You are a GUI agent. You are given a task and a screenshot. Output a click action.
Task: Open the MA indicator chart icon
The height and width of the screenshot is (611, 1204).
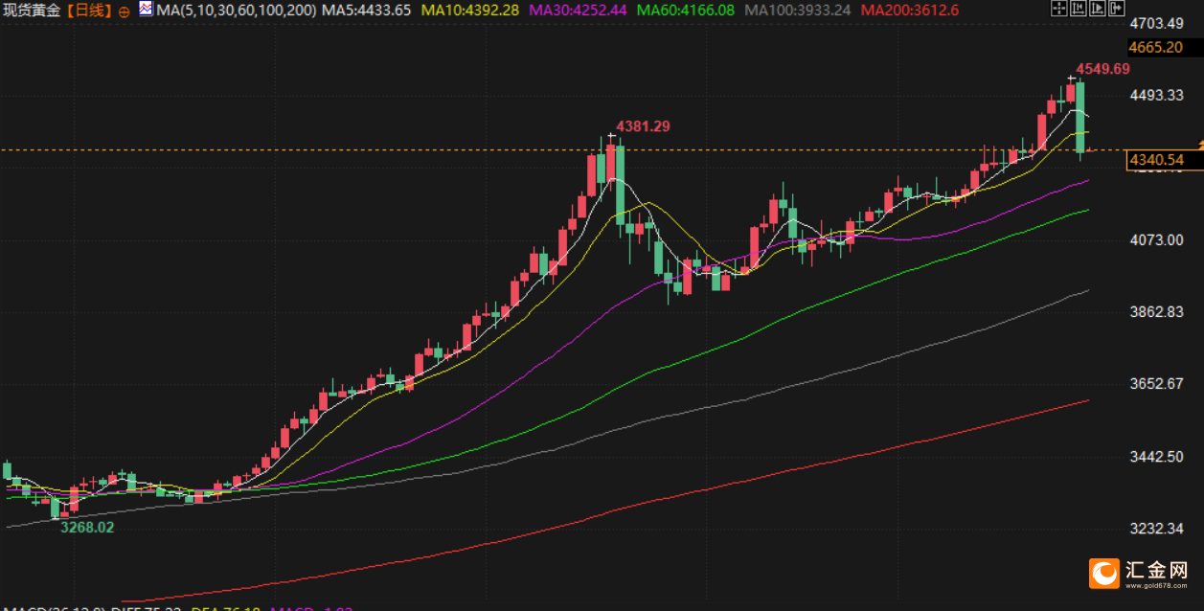point(146,10)
